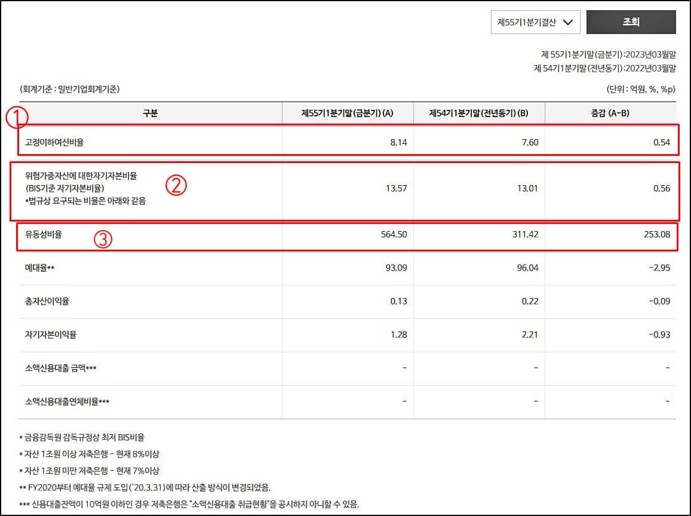691x516 pixels.
Task: Open the 제55기1분기결산 period dropdown
Action: coord(535,22)
